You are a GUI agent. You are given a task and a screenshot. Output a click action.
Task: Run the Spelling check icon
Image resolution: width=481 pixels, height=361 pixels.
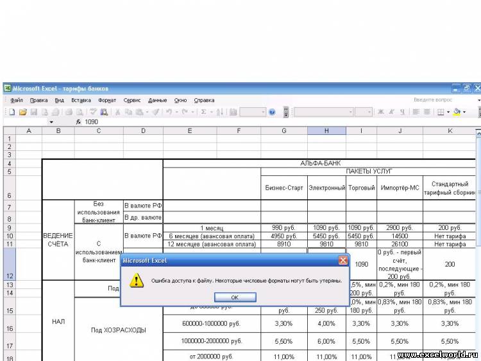(93, 112)
